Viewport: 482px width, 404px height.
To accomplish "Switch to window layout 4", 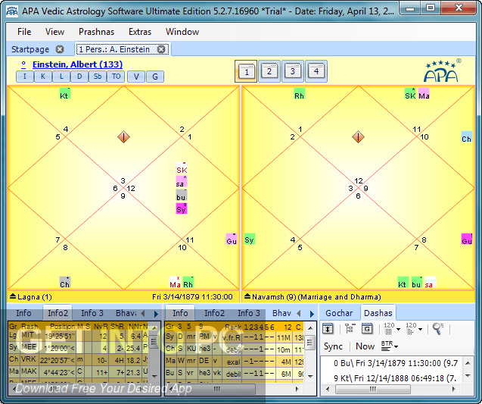I will click(x=316, y=71).
